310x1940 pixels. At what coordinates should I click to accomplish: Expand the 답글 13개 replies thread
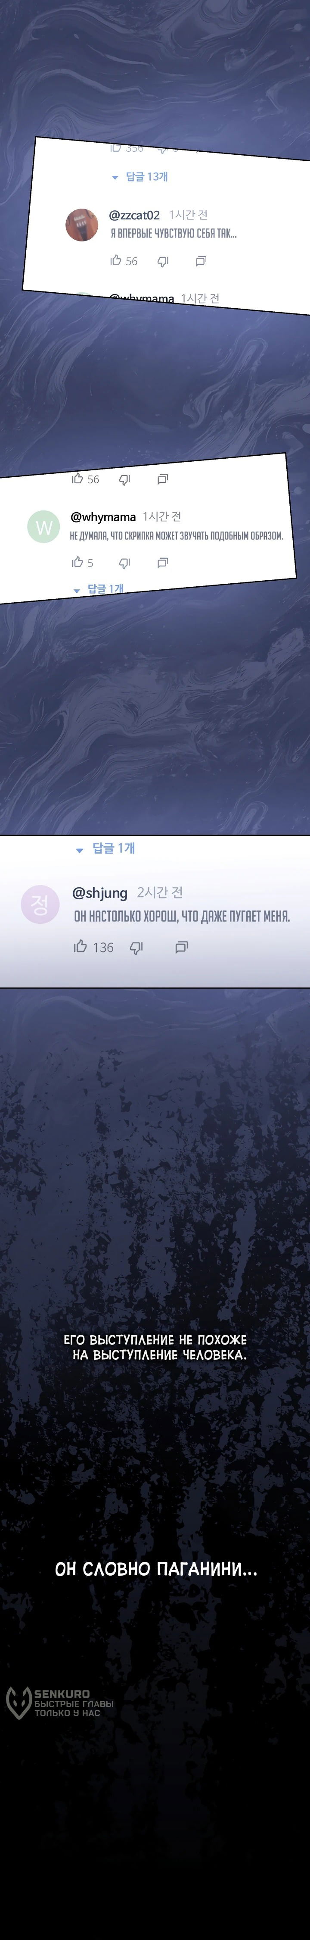(140, 177)
